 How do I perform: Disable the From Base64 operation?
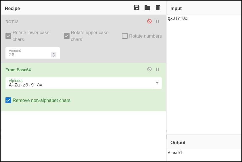pos(149,69)
